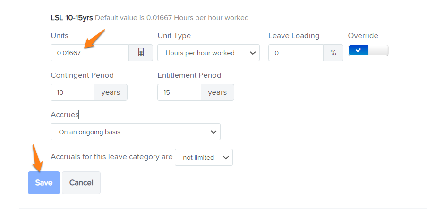Select the Entitlement Period field with 15
The height and width of the screenshot is (218, 427).
[179, 92]
